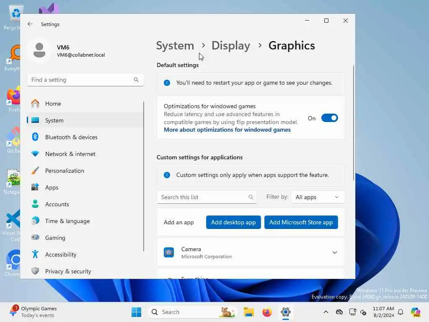Image resolution: width=429 pixels, height=322 pixels.
Task: Click the System monitor icon in sidebar
Action: (x=35, y=120)
